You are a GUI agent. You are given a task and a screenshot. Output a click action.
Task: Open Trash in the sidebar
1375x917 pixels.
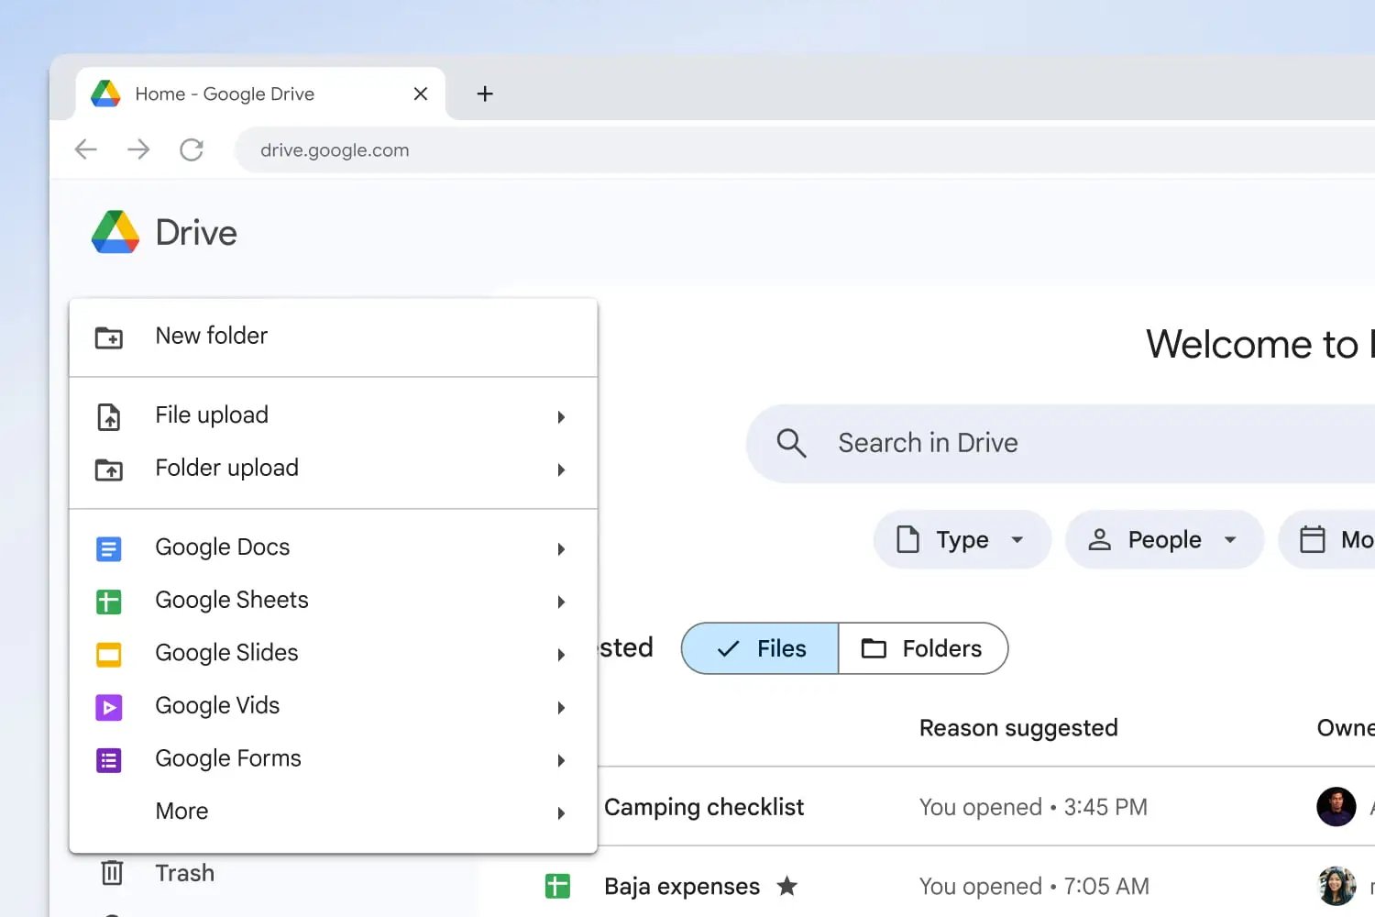(x=184, y=873)
